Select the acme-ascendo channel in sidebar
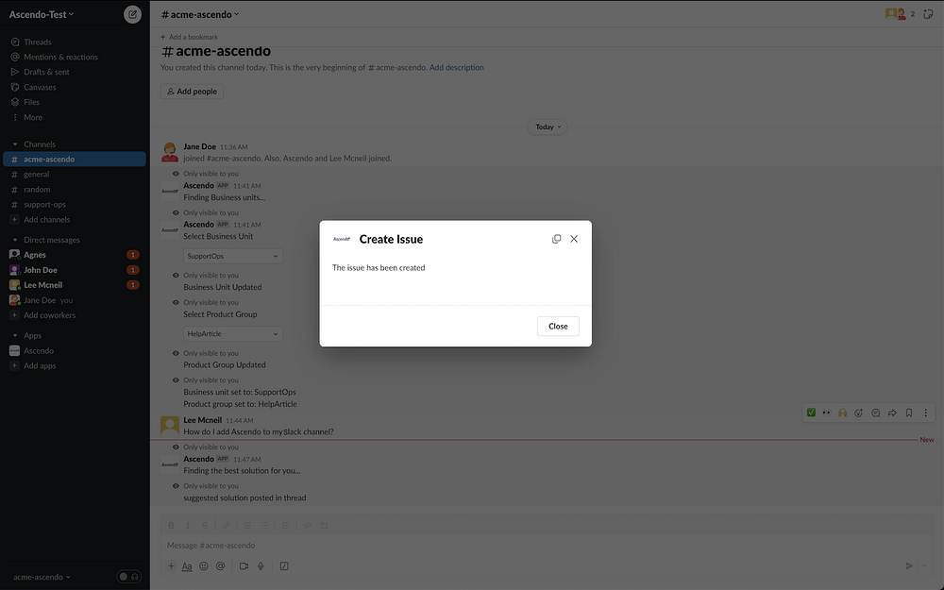Viewport: 944px width, 590px height. [x=74, y=159]
